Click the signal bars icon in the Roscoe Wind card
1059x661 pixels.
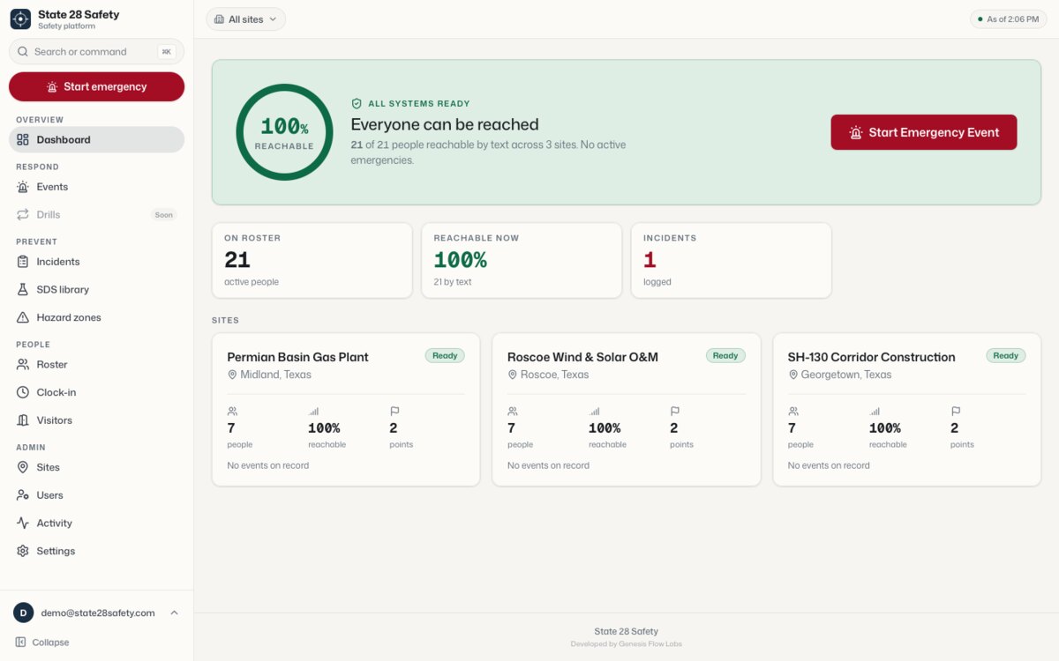594,411
